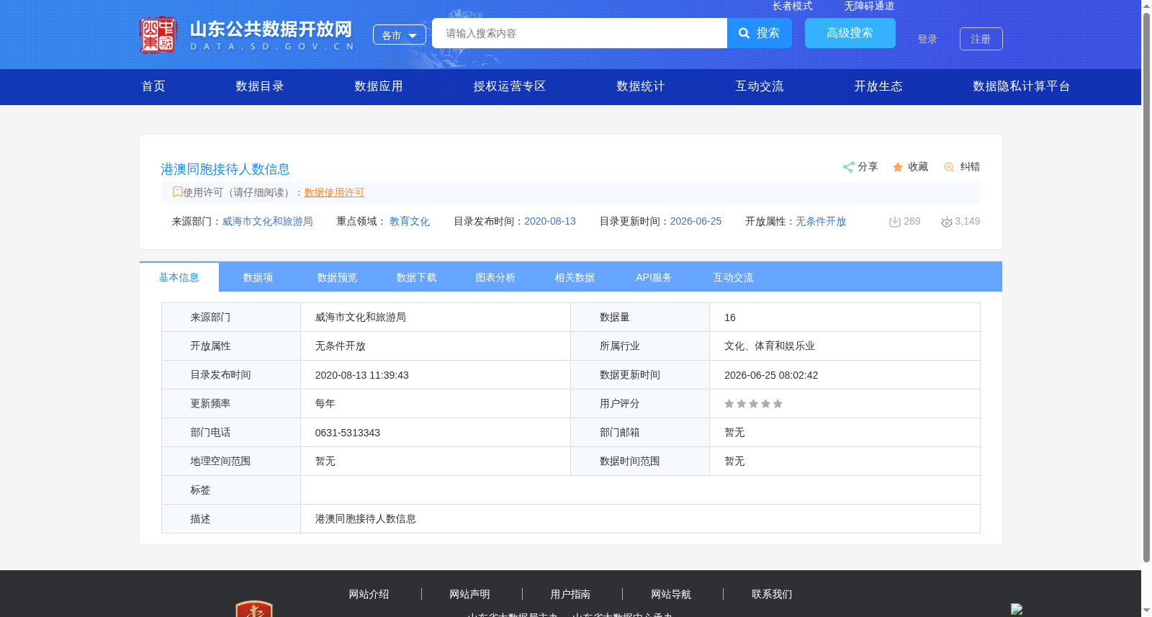Image resolution: width=1152 pixels, height=617 pixels.
Task: Click the 高级搜索 advanced search button
Action: 850,33
